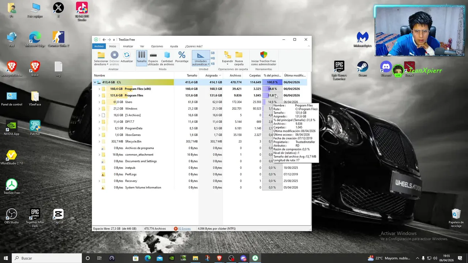Click the 100,0 % bar in C:\ row
Image resolution: width=468 pixels, height=263 pixels.
[272, 82]
